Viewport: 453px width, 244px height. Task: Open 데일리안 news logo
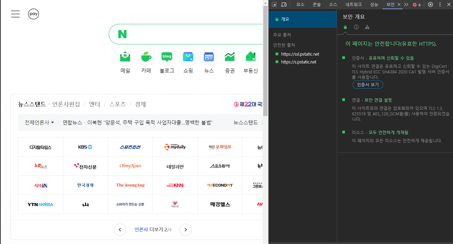coord(175,166)
